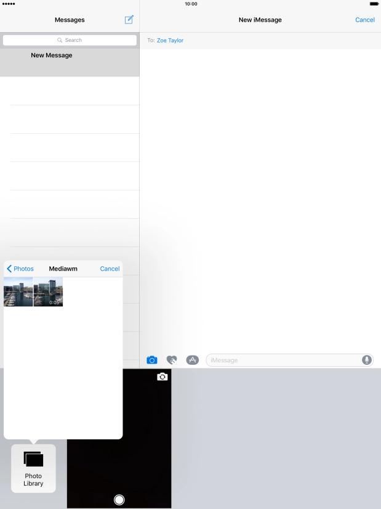Tap the microphone audio record icon
381x509 pixels.
tap(367, 360)
